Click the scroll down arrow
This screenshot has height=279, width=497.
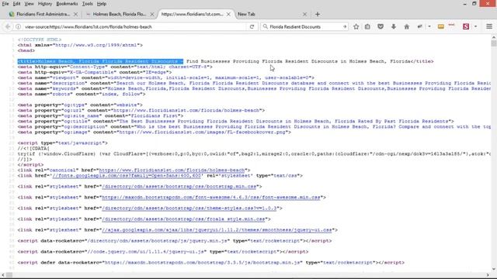(x=494, y=269)
